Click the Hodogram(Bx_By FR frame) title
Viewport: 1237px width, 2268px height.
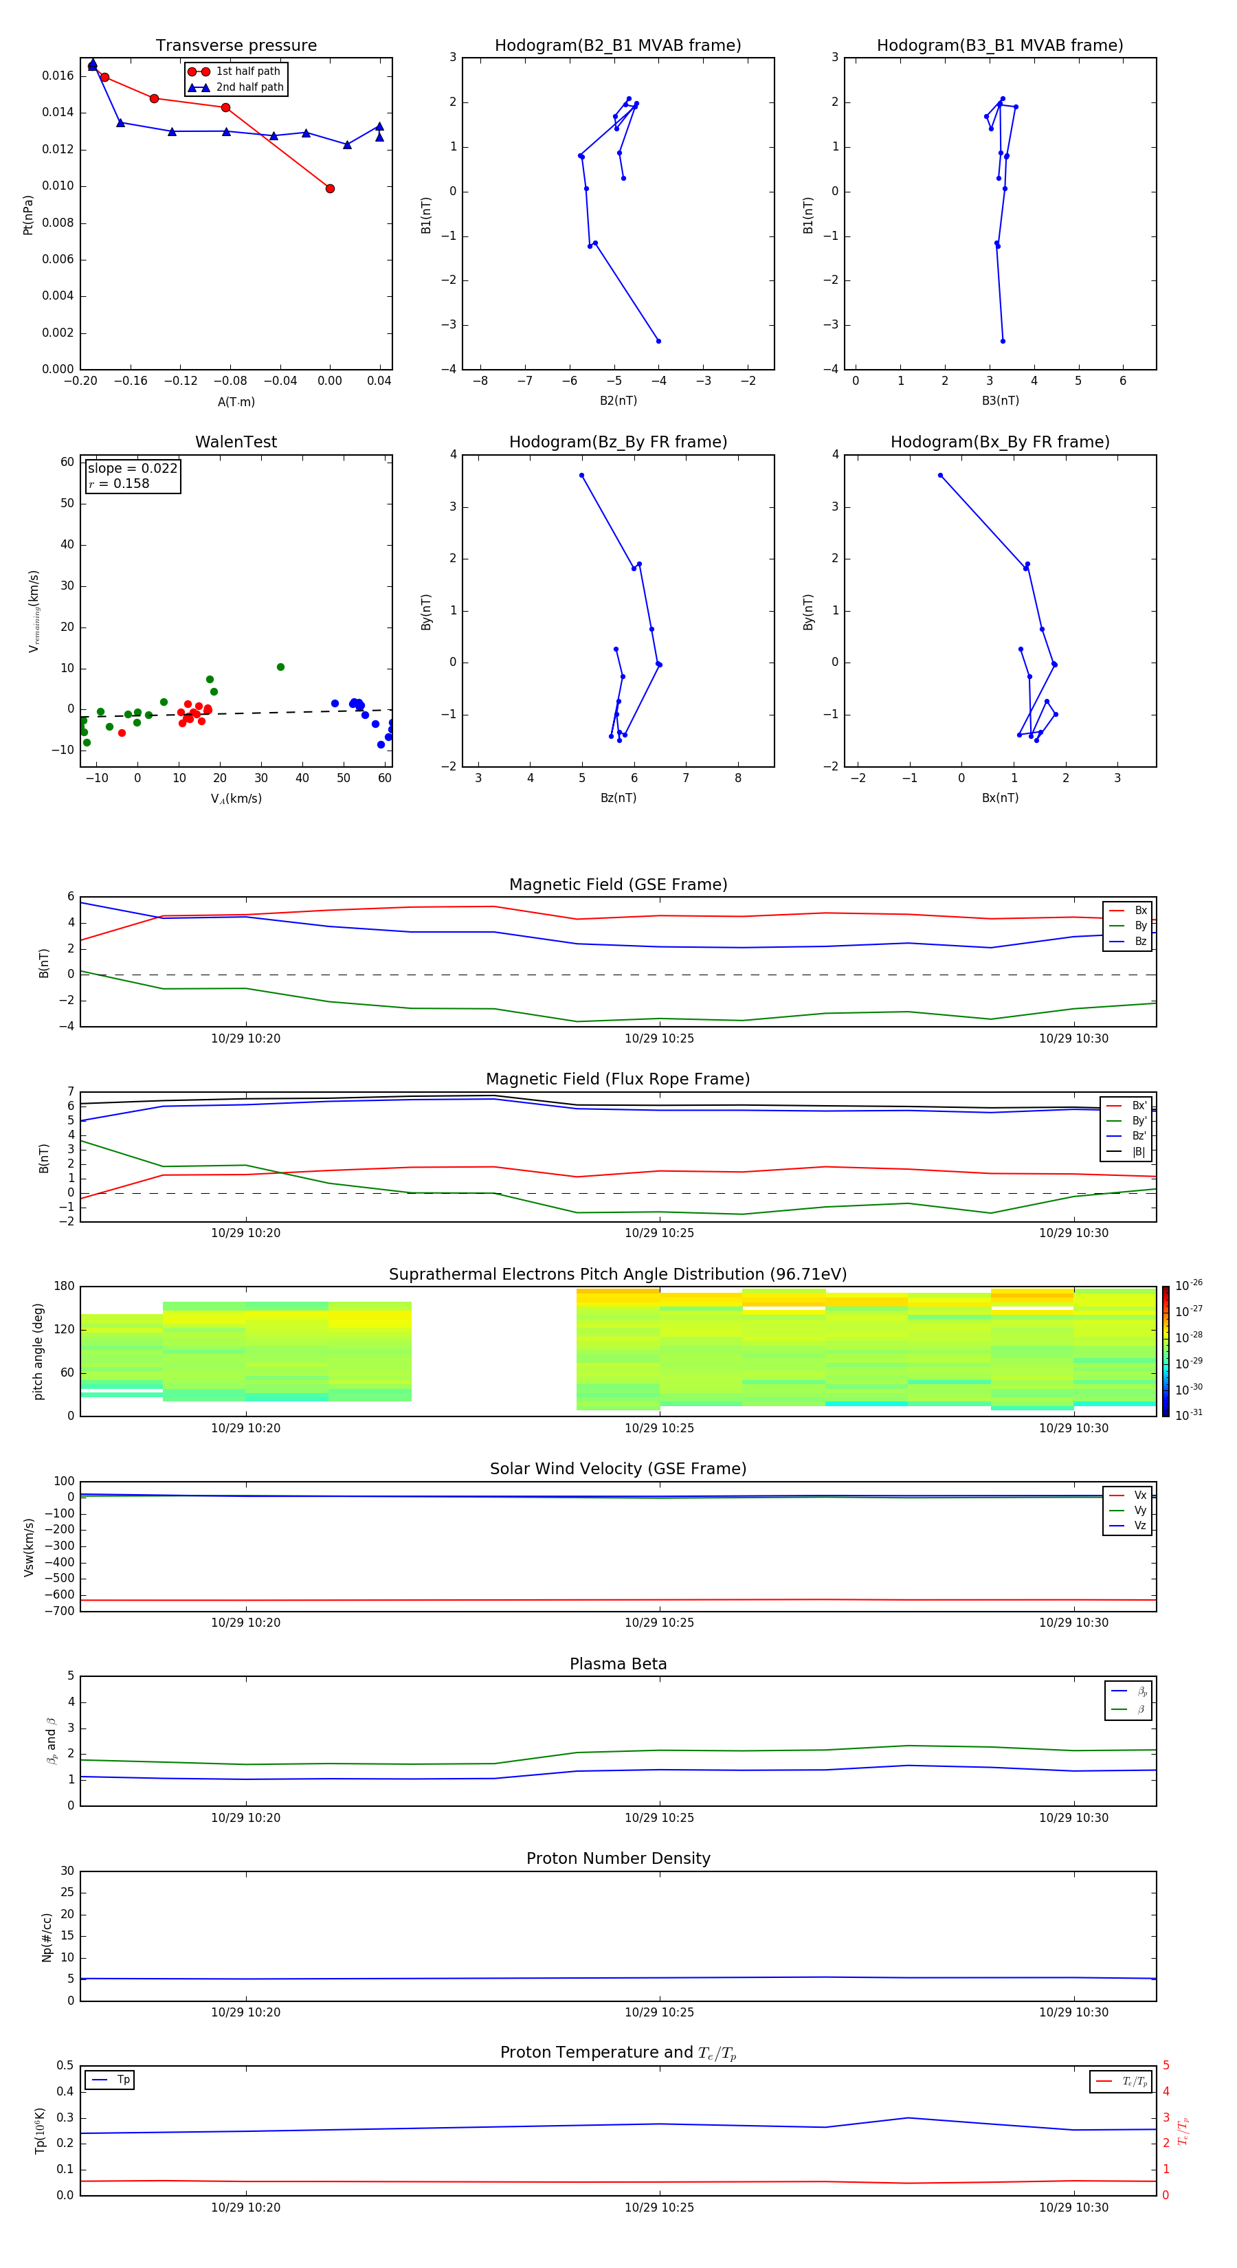click(x=1000, y=442)
